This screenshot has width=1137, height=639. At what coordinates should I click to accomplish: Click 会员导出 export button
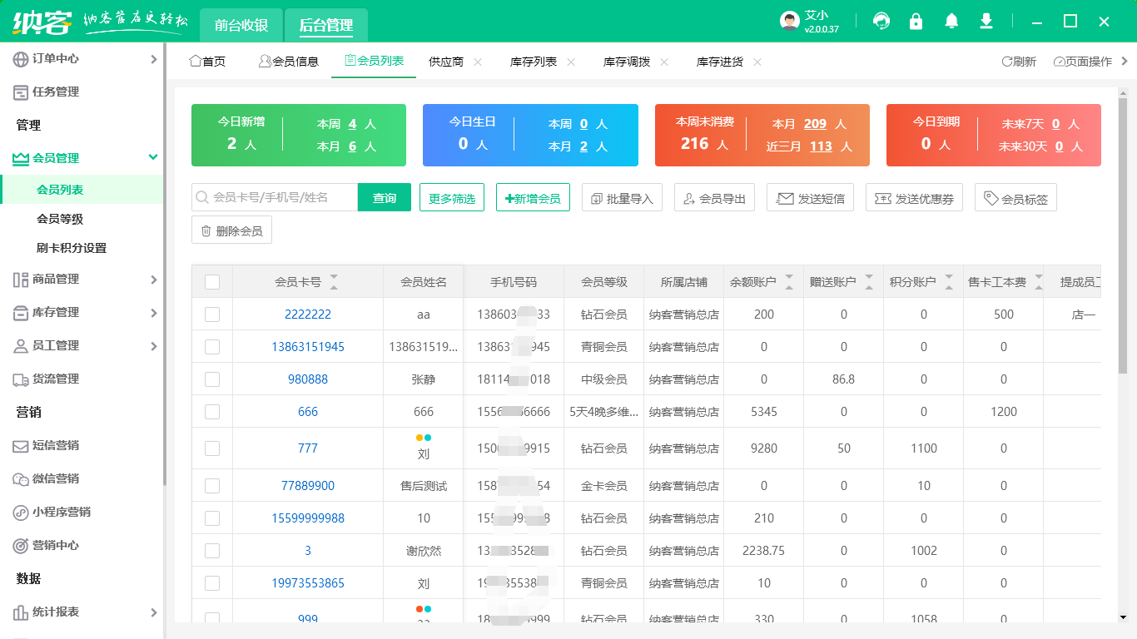[714, 198]
